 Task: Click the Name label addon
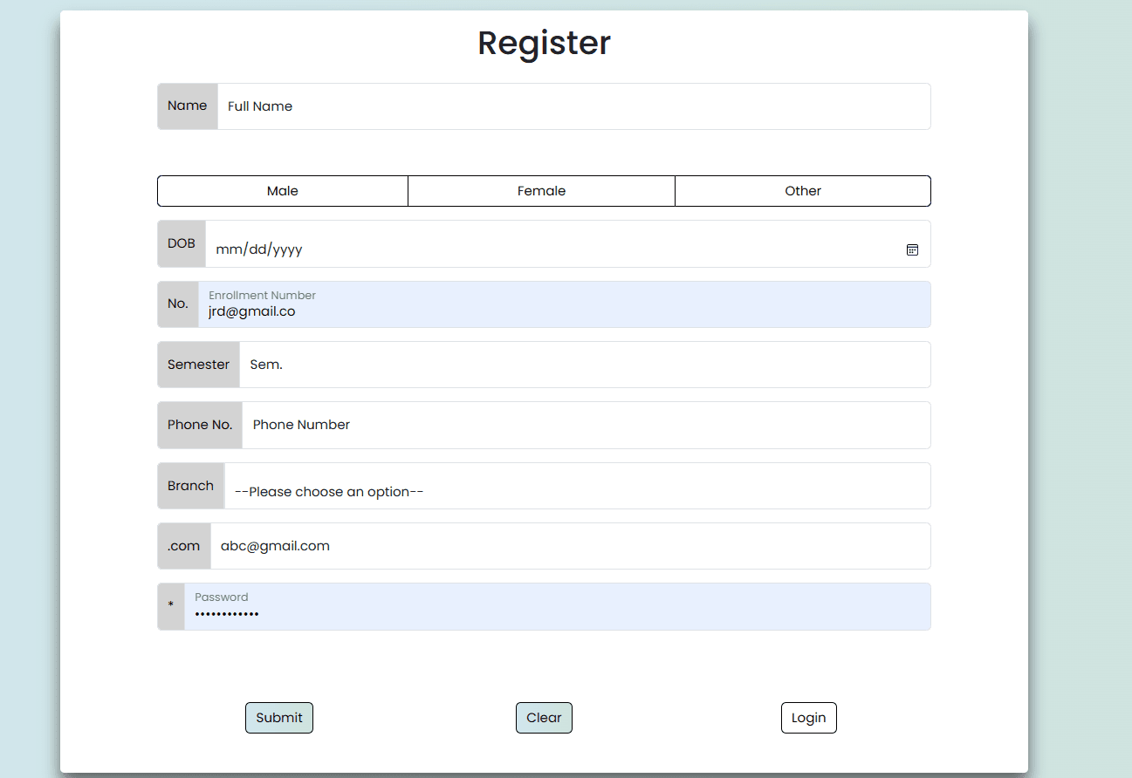188,106
